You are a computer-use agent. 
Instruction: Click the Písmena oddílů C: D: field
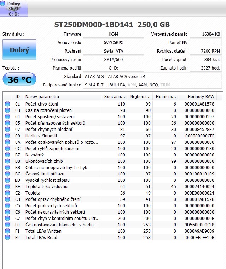[x=114, y=68]
